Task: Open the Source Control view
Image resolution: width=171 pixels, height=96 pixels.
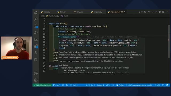Action: [x=36, y=26]
